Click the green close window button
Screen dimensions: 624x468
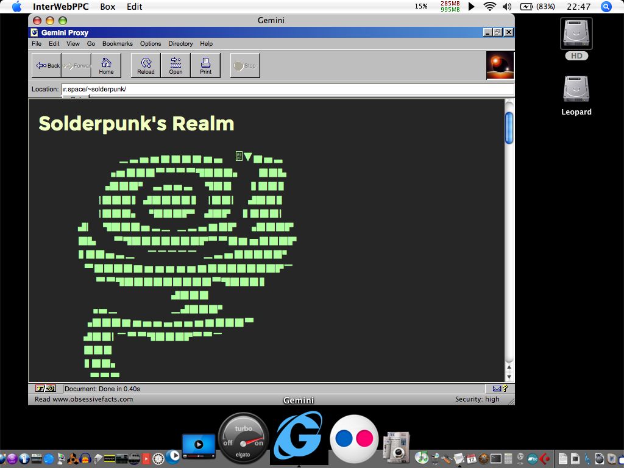[x=63, y=21]
